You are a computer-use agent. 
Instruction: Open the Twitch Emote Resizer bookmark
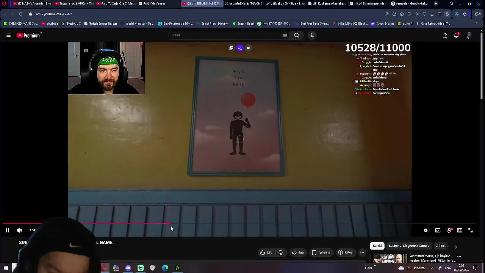click(100, 24)
